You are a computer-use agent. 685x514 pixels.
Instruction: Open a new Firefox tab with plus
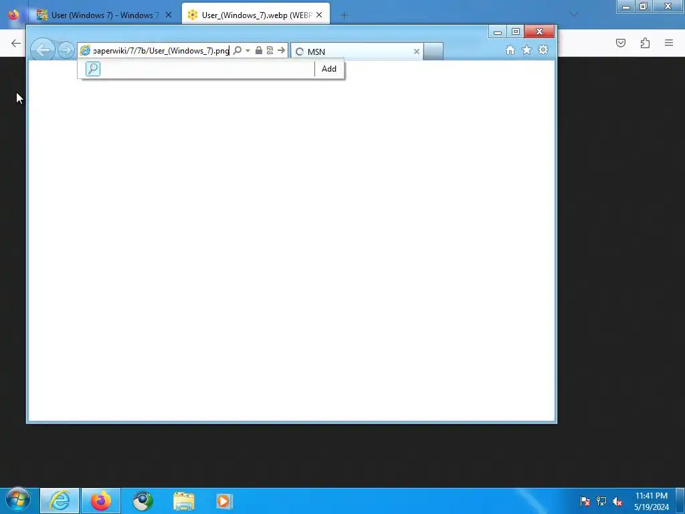pos(345,16)
